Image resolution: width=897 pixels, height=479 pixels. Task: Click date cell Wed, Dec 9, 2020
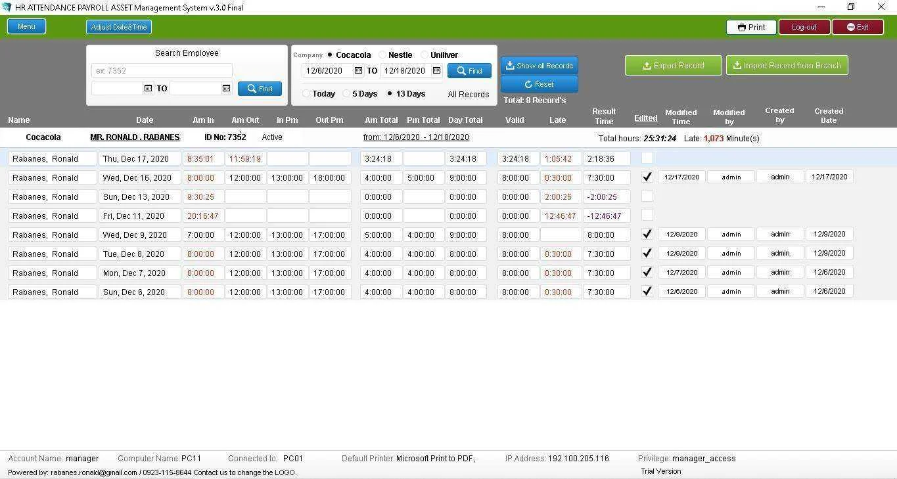pos(140,235)
